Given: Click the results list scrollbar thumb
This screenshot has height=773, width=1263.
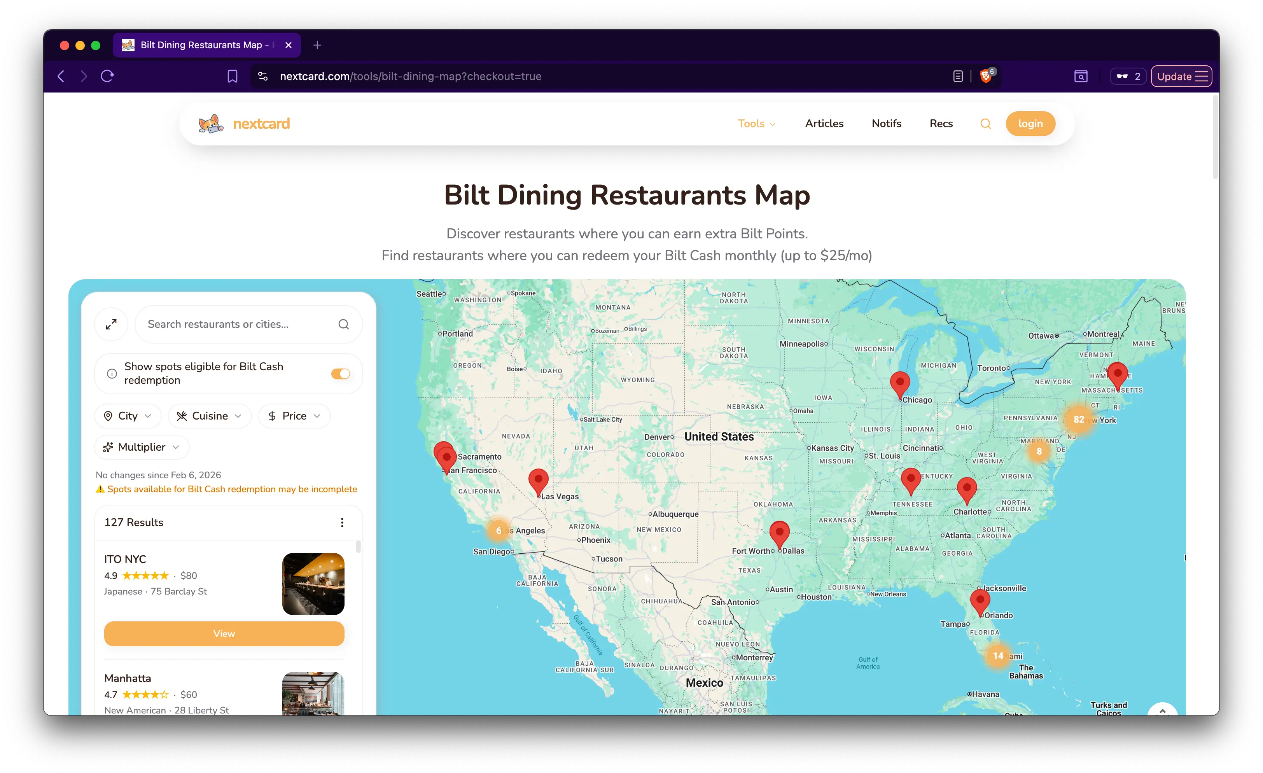Looking at the screenshot, I should (x=358, y=546).
